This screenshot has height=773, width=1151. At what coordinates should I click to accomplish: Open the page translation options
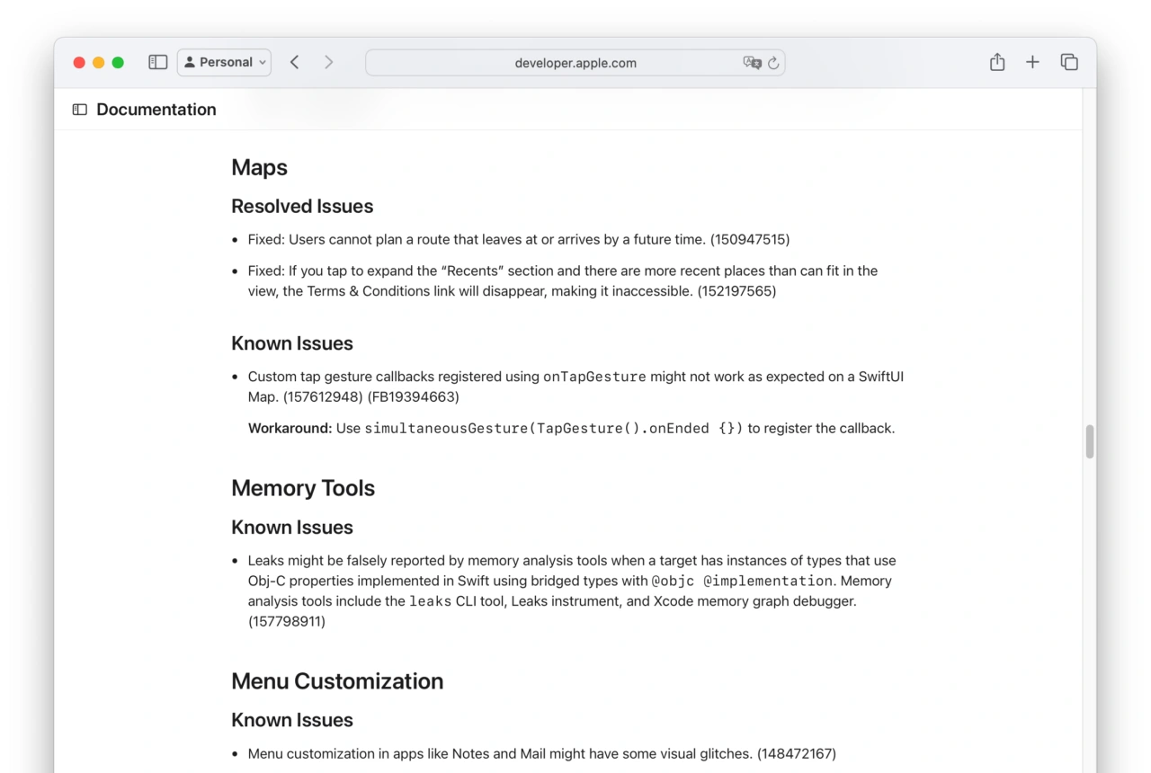[x=753, y=63]
